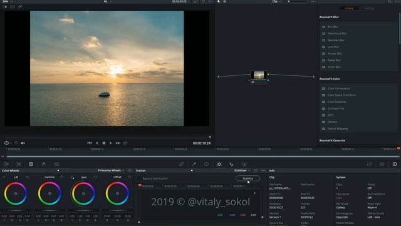Viewport: 401px width, 226px height.
Task: Toggle Bypass Stabilization checkbox
Action: [x=139, y=178]
